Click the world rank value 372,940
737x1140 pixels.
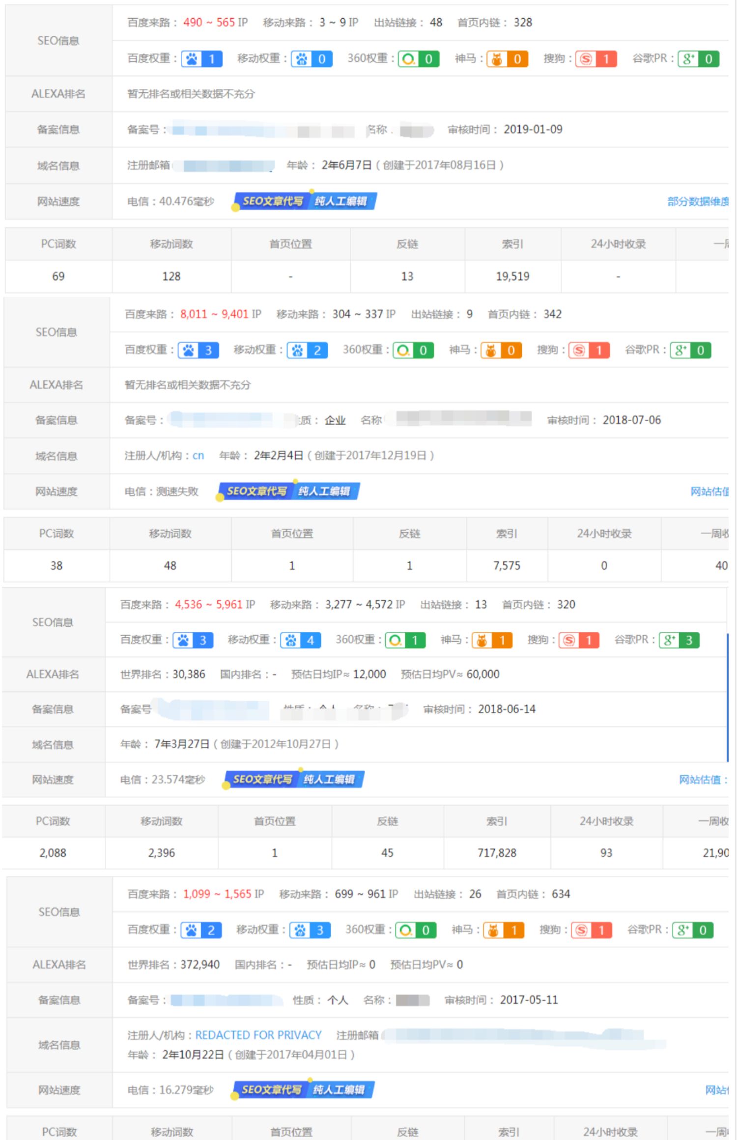pos(200,965)
